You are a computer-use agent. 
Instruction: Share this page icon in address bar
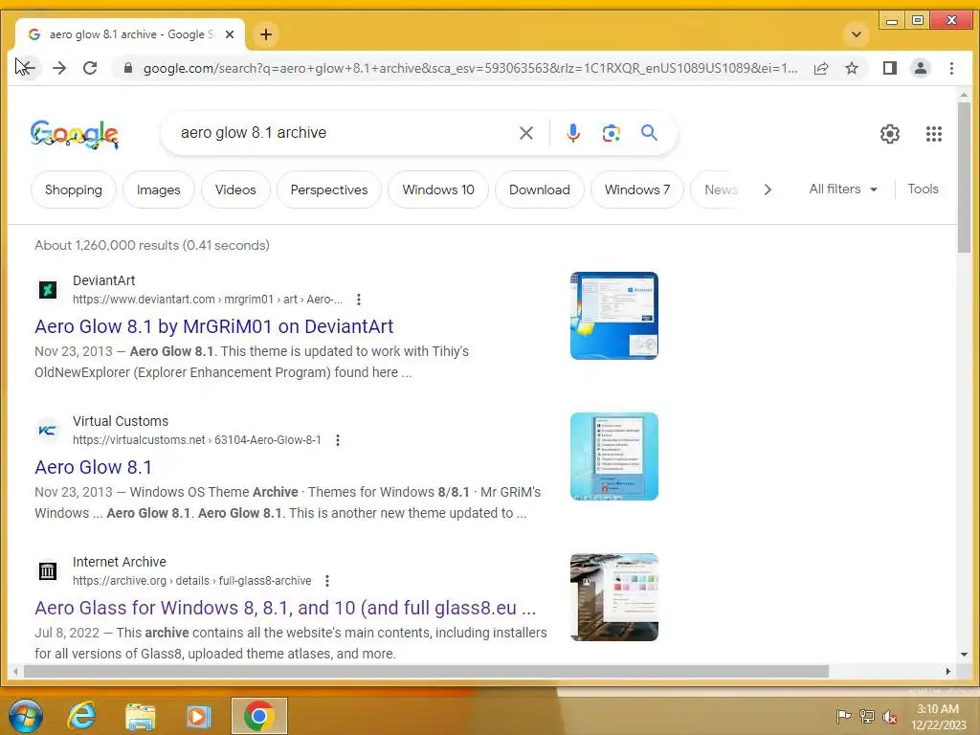[821, 68]
